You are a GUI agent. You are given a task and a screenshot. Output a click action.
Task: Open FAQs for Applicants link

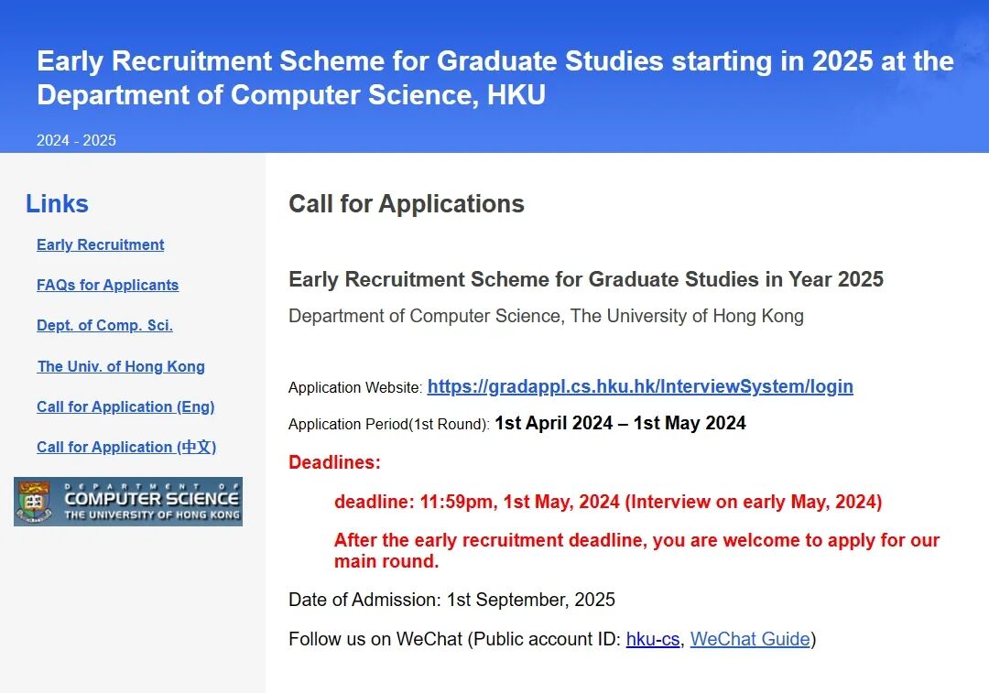(107, 285)
